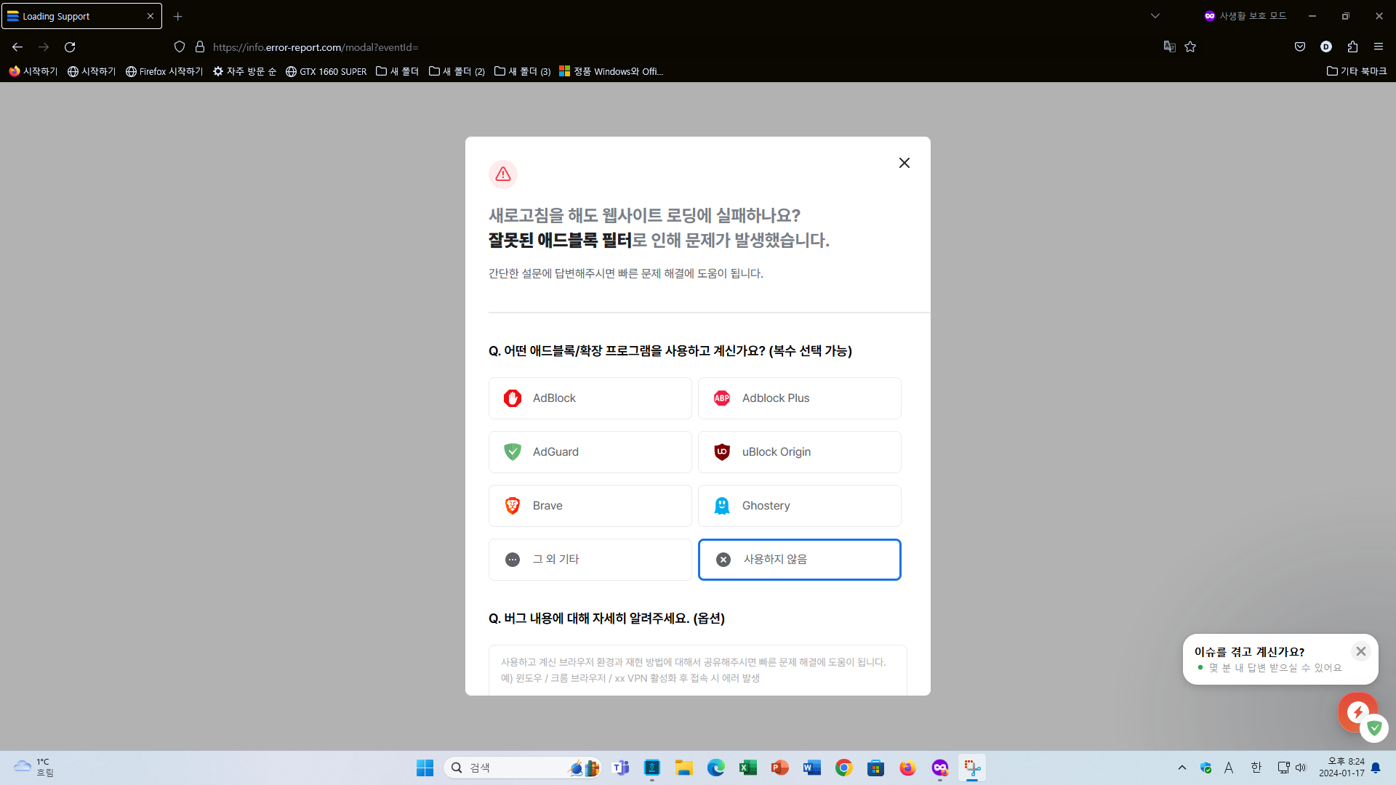Expand the 새 폴더 (2) bookmark folder
1396x785 pixels.
coord(457,71)
